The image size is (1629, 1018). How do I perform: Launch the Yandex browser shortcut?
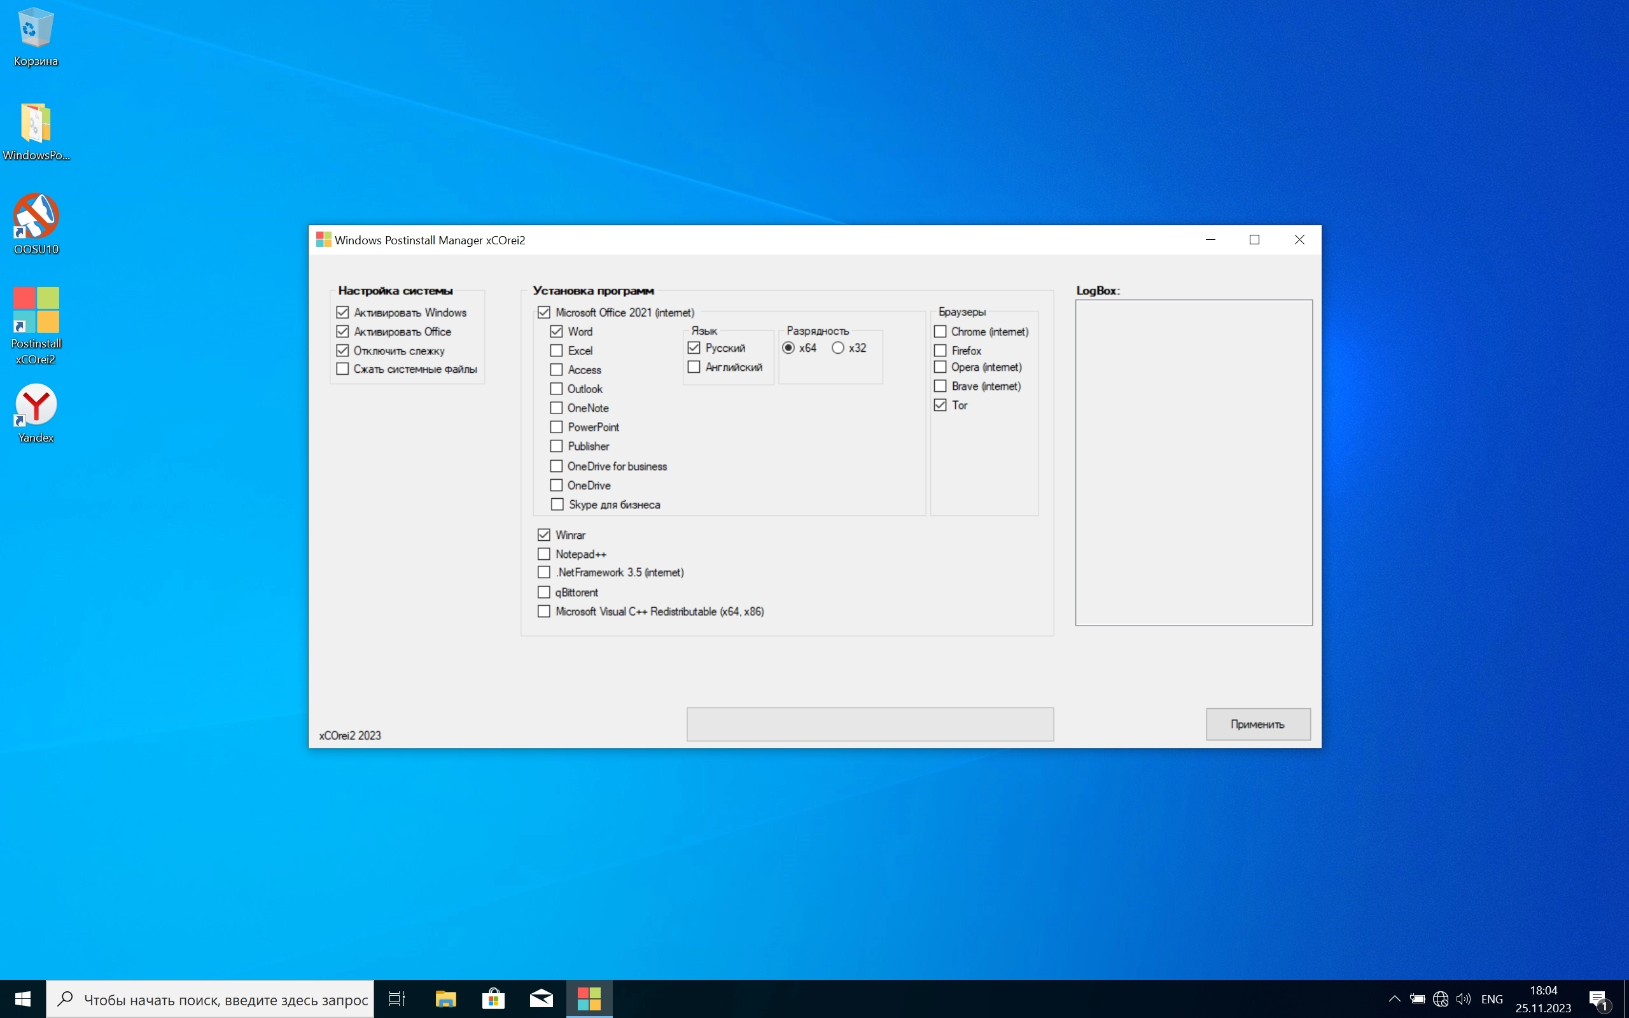36,406
